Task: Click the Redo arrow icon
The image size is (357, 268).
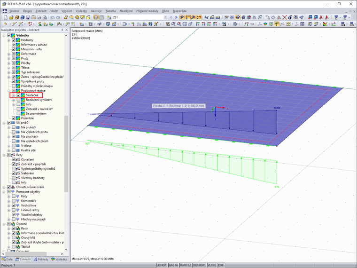Action: click(58, 17)
